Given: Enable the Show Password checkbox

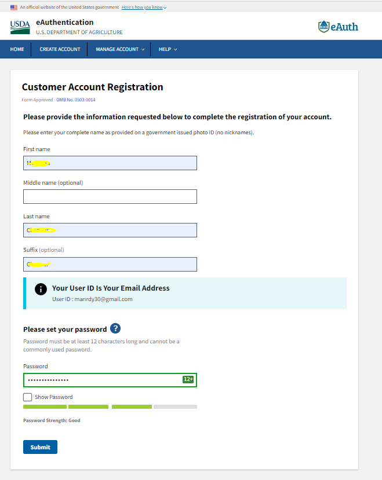Looking at the screenshot, I should (x=27, y=397).
